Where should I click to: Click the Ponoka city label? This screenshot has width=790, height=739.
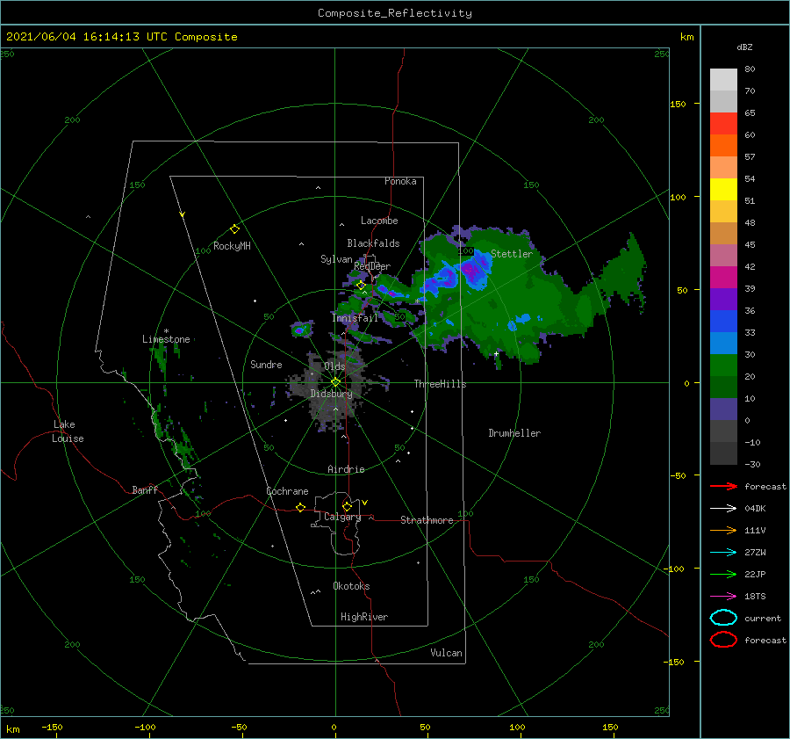pyautogui.click(x=400, y=181)
